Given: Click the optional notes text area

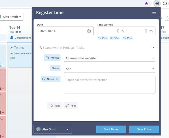Looking at the screenshot, I should pos(109,85).
